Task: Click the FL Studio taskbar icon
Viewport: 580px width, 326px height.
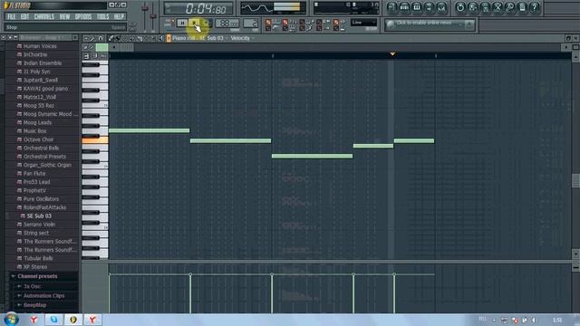Action: pyautogui.click(x=73, y=320)
